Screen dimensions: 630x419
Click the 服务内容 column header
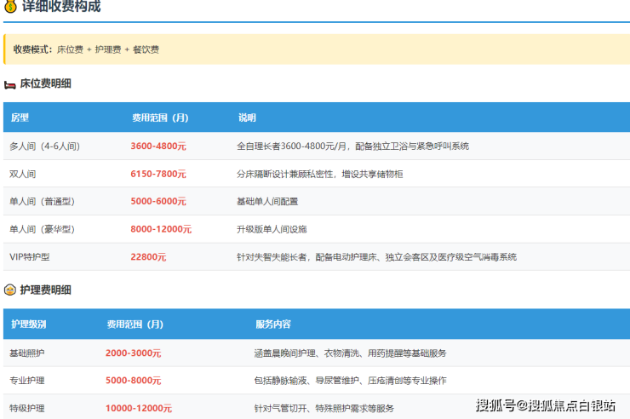(272, 324)
